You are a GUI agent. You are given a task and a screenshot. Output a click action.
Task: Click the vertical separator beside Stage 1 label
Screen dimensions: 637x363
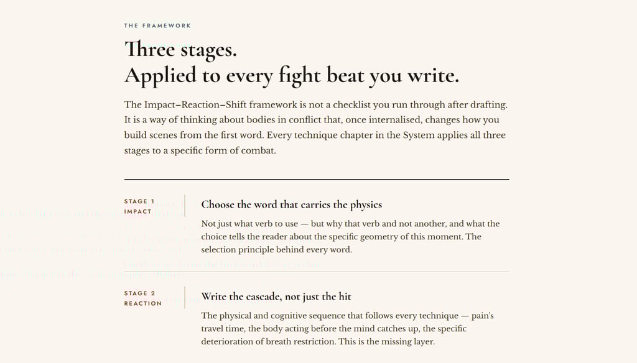[x=185, y=206]
